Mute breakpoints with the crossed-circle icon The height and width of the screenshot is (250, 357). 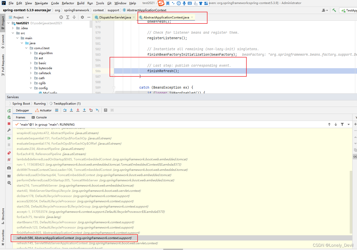pyautogui.click(x=9, y=159)
